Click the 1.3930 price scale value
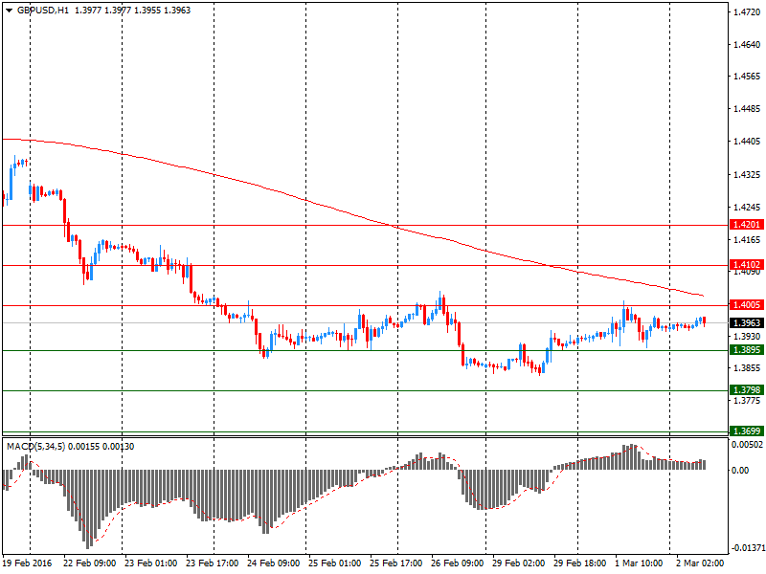This screenshot has width=766, height=574. tap(747, 337)
